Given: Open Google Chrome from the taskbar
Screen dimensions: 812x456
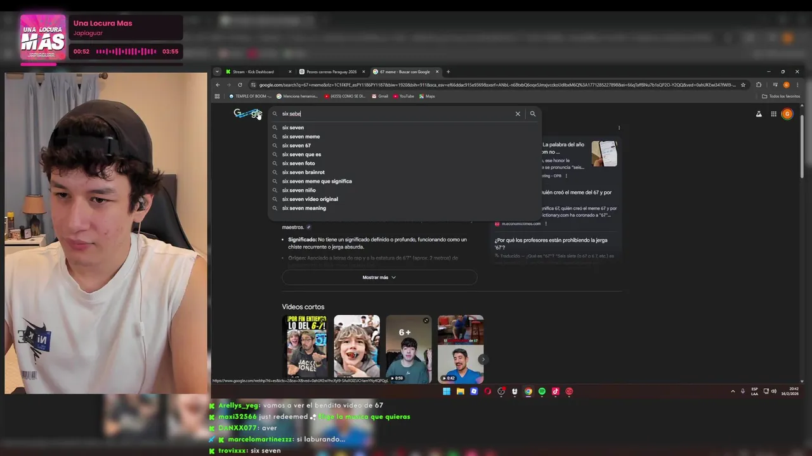Looking at the screenshot, I should click(x=528, y=391).
